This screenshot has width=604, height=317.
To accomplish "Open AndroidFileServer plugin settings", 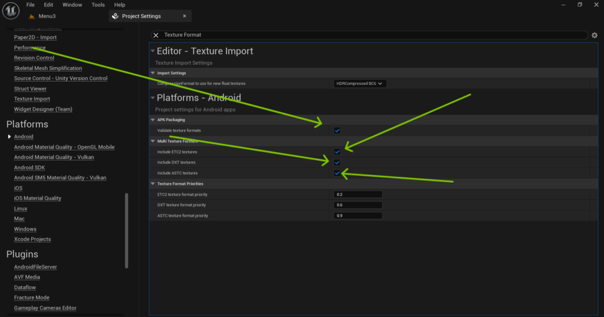I will coord(35,267).
